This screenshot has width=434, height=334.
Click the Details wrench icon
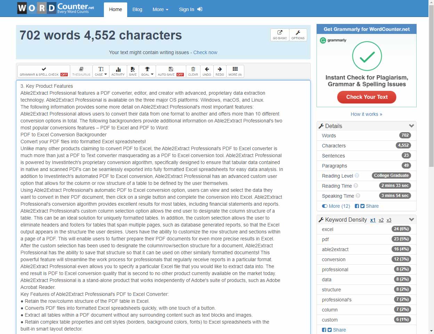click(x=321, y=126)
